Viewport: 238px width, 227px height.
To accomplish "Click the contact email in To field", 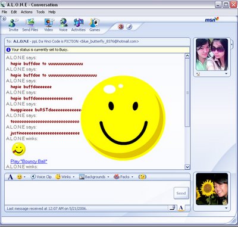I will (x=109, y=41).
